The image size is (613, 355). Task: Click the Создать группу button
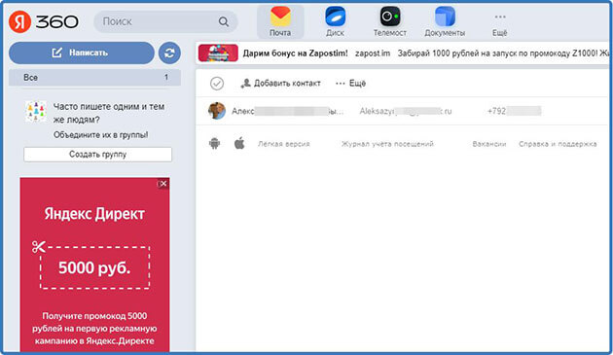[97, 155]
